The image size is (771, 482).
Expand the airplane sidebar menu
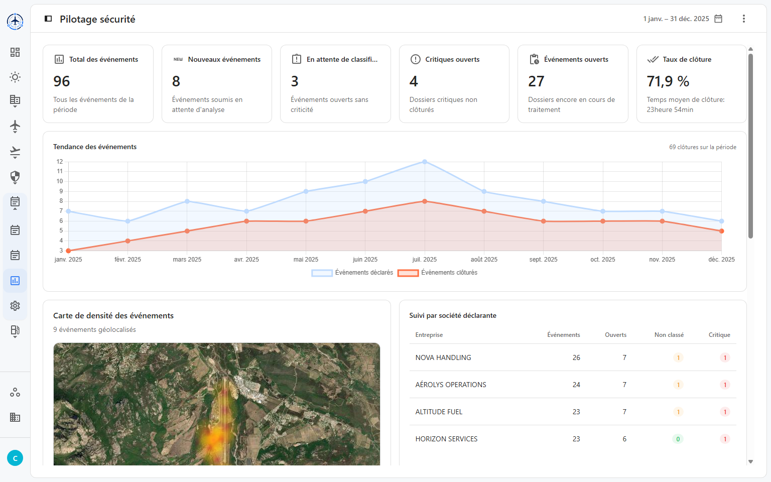[15, 127]
